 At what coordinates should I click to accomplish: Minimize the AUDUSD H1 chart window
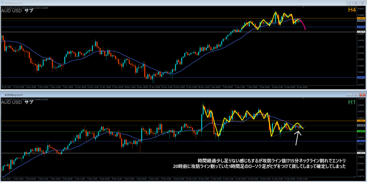tap(350, 95)
